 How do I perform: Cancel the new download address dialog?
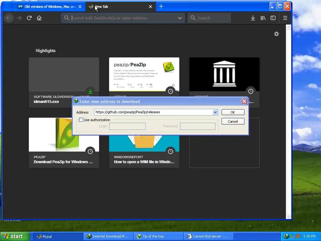tap(233, 121)
